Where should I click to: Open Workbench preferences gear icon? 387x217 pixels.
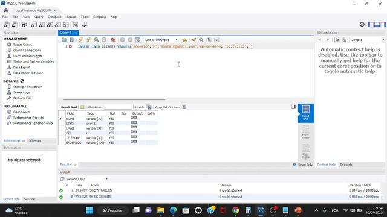[362, 24]
